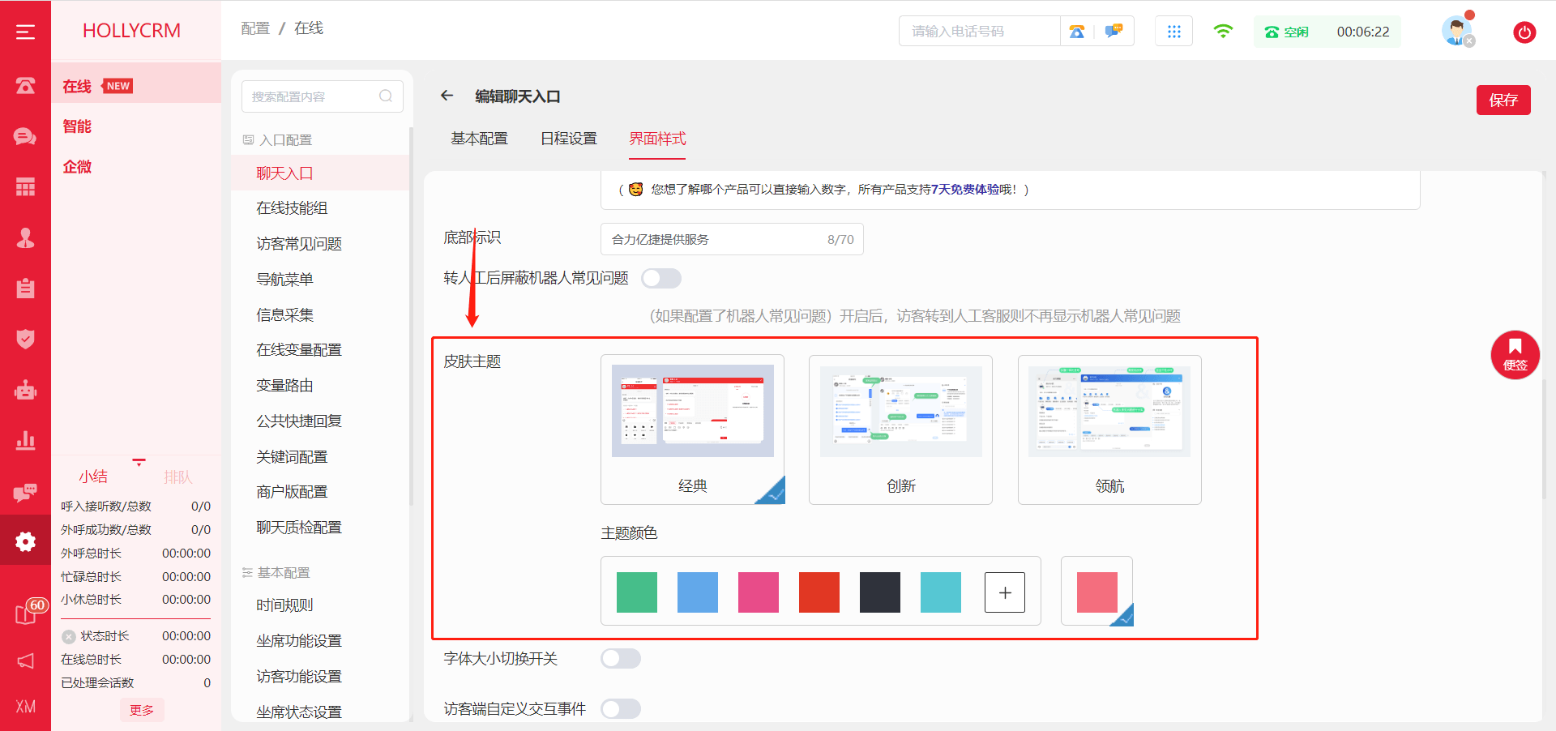Click the message icon beside number input
1556x731 pixels.
coord(1114,32)
